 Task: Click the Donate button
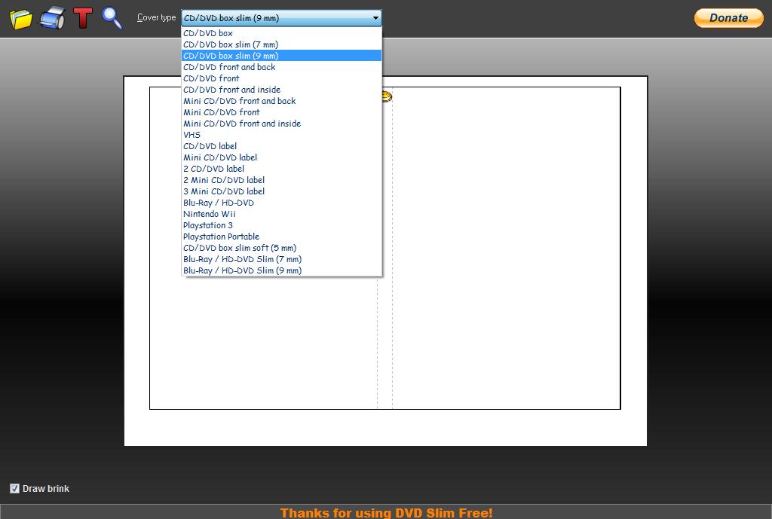(728, 17)
